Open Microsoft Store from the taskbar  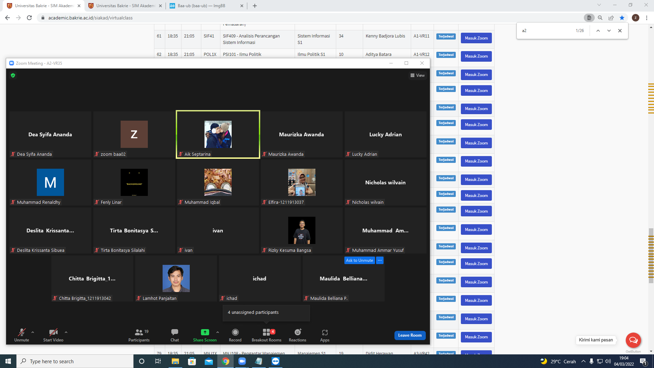192,361
